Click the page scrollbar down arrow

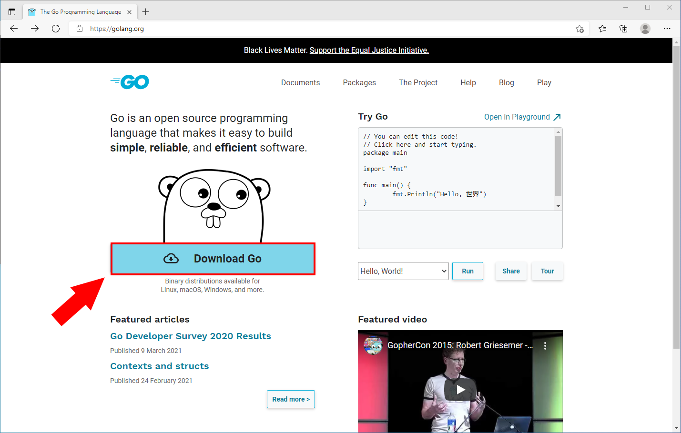pos(676,429)
